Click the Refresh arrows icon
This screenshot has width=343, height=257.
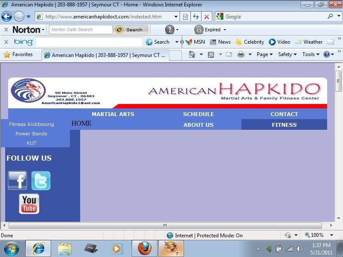(196, 17)
